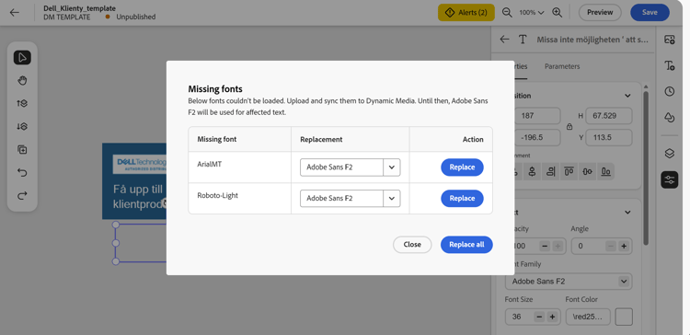Activate the hand pan tool
The height and width of the screenshot is (335, 690).
click(22, 81)
